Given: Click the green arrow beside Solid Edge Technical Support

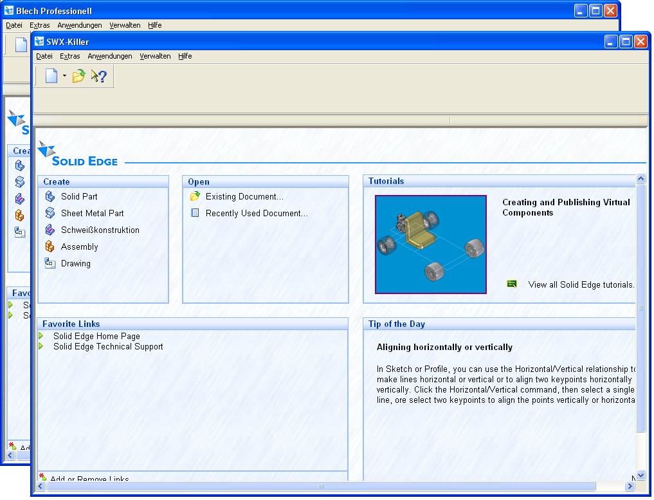Looking at the screenshot, I should pos(41,346).
